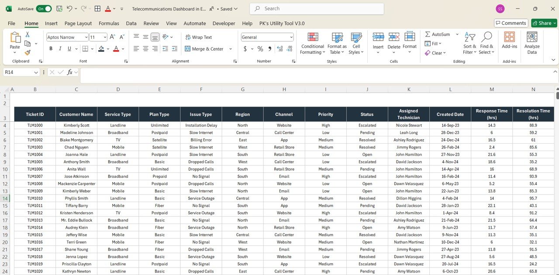559x275 pixels.
Task: Click the Format cells icon
Action: (x=410, y=37)
